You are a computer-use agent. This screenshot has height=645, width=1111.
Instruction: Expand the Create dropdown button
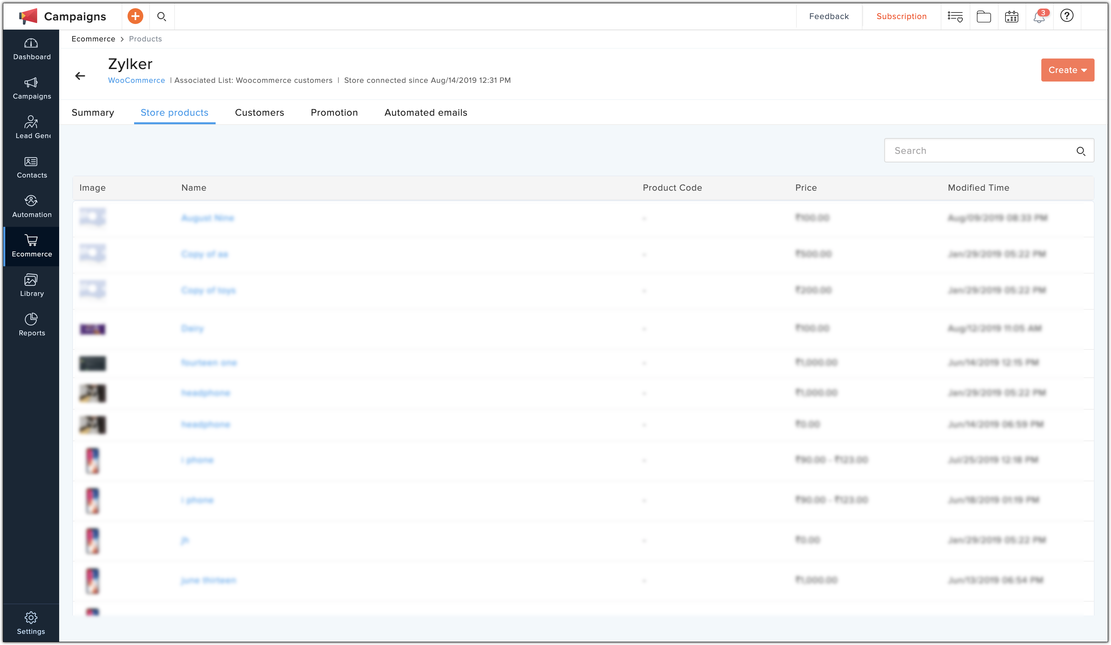(1067, 70)
